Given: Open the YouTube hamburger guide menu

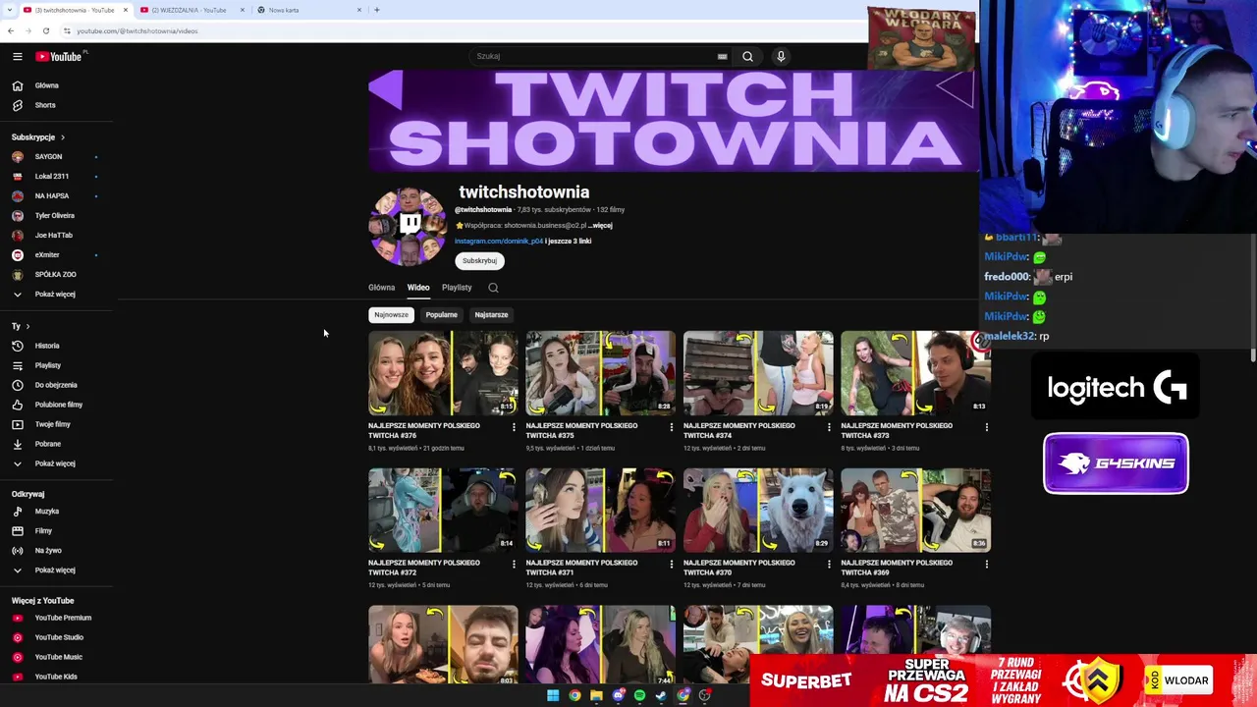Looking at the screenshot, I should pyautogui.click(x=17, y=57).
